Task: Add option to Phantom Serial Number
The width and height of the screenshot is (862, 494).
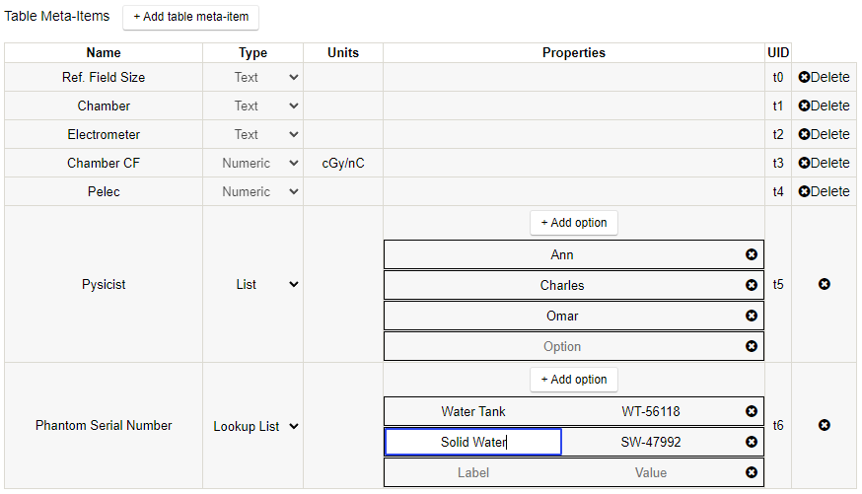Action: (x=574, y=380)
